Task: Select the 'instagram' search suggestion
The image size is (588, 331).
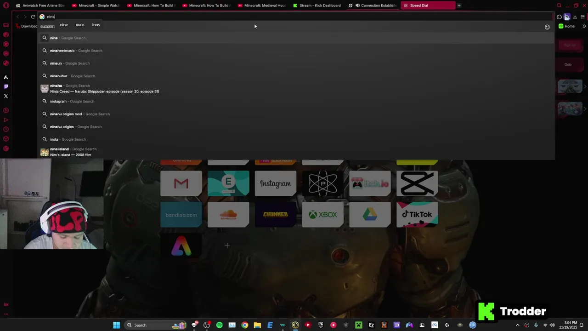Action: click(296, 101)
